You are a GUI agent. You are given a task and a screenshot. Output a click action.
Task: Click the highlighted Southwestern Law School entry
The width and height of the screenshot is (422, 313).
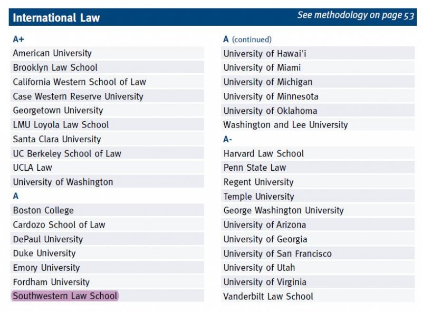point(65,296)
